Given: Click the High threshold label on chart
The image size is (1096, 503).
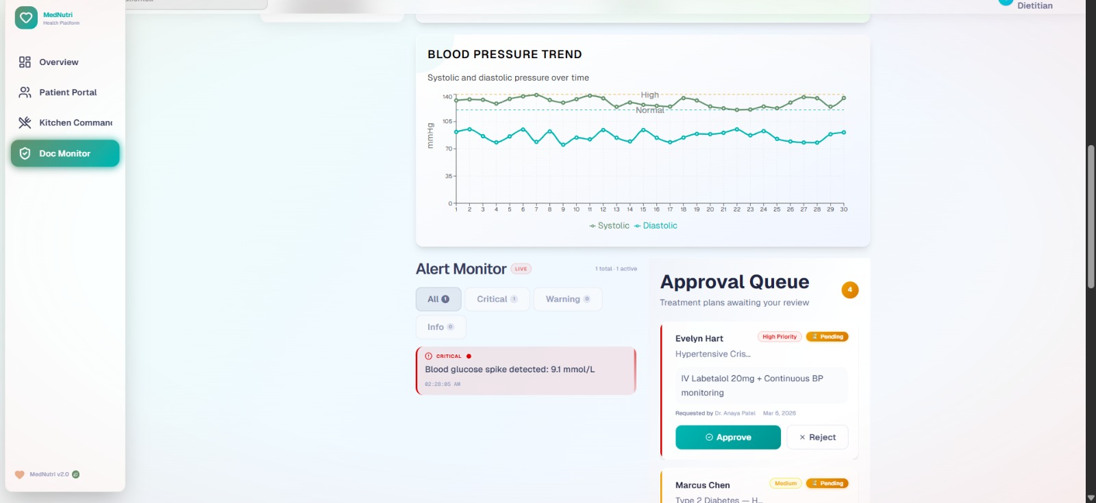Looking at the screenshot, I should pyautogui.click(x=650, y=95).
